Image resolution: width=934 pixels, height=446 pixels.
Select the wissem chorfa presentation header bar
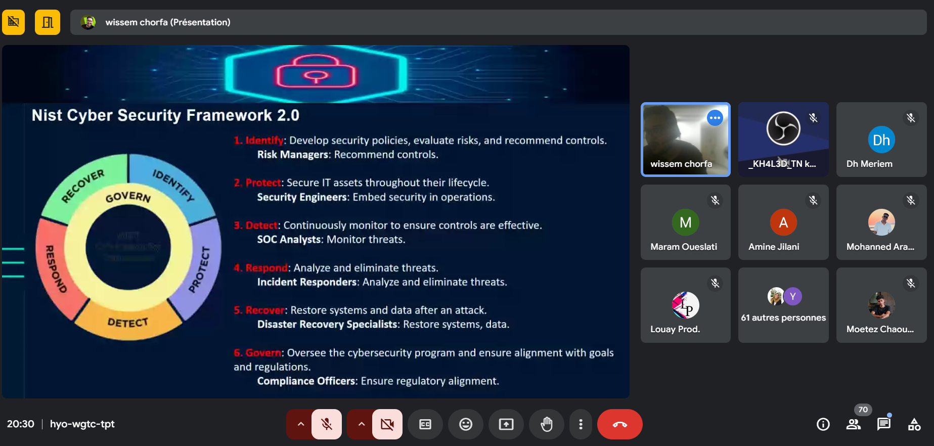pyautogui.click(x=498, y=22)
